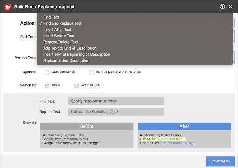Close the Bulk Find / Replace dialog
238x168 pixels.
click(231, 6)
